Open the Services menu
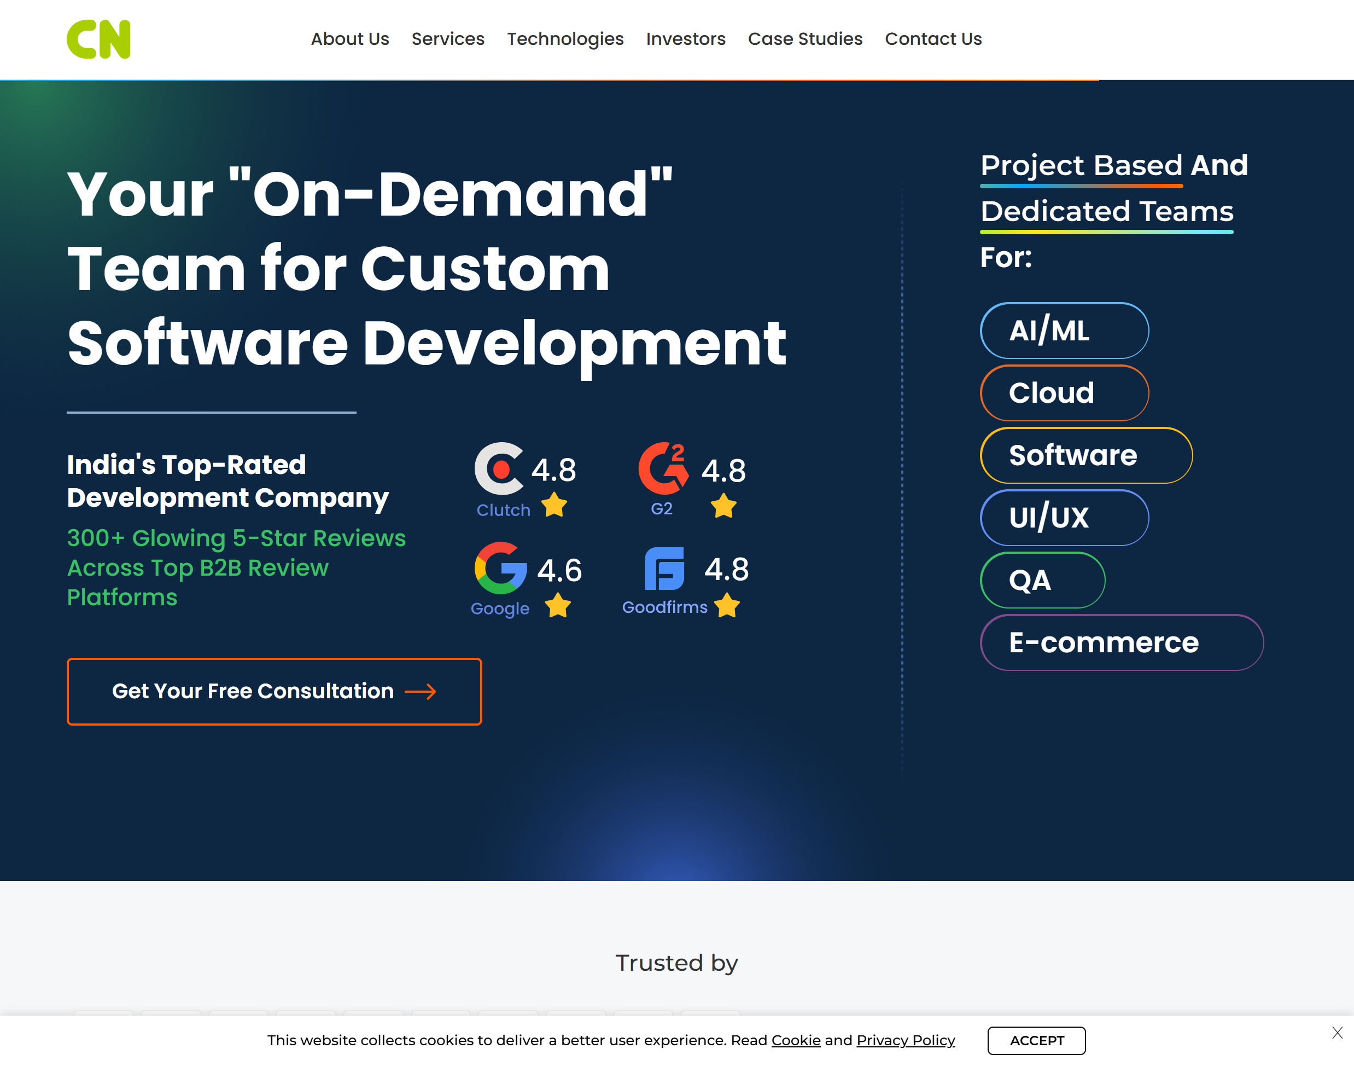1354x1066 pixels. coord(448,39)
